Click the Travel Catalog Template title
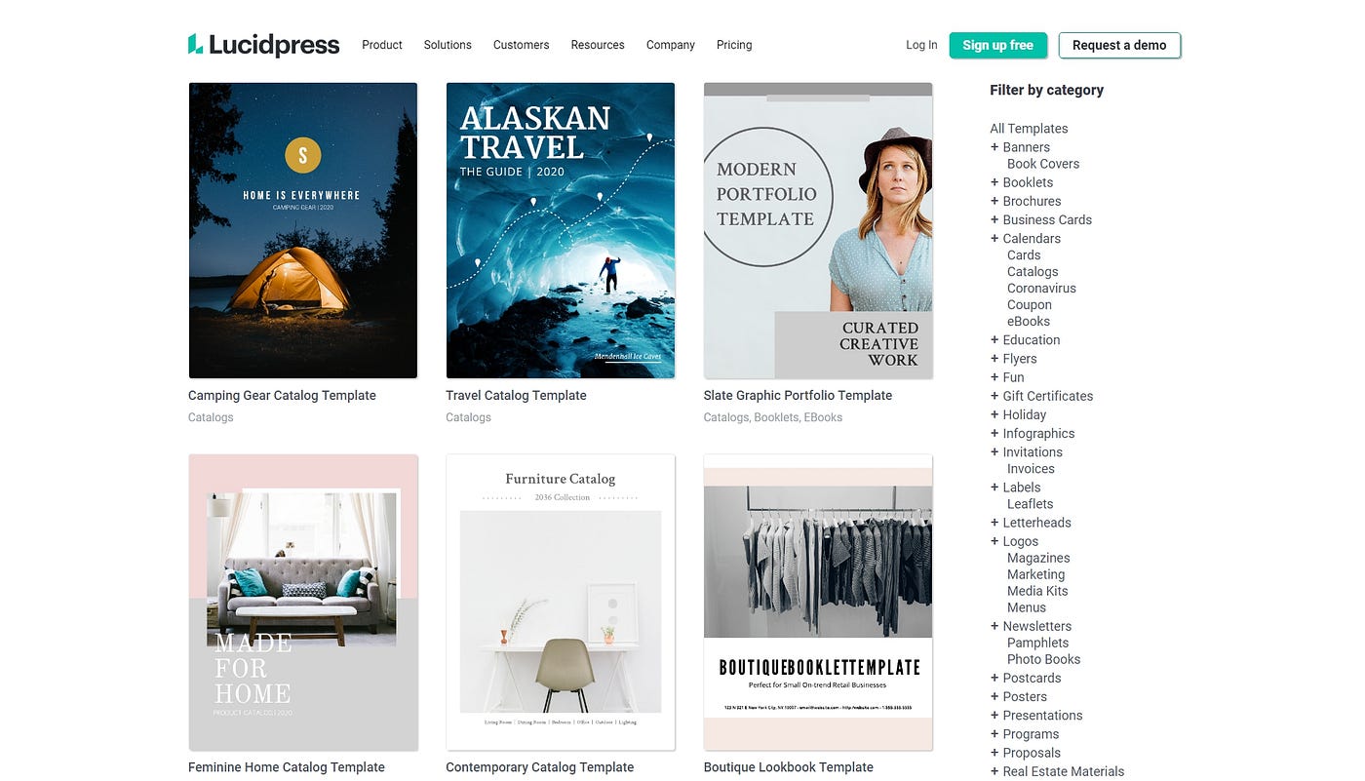 click(516, 395)
